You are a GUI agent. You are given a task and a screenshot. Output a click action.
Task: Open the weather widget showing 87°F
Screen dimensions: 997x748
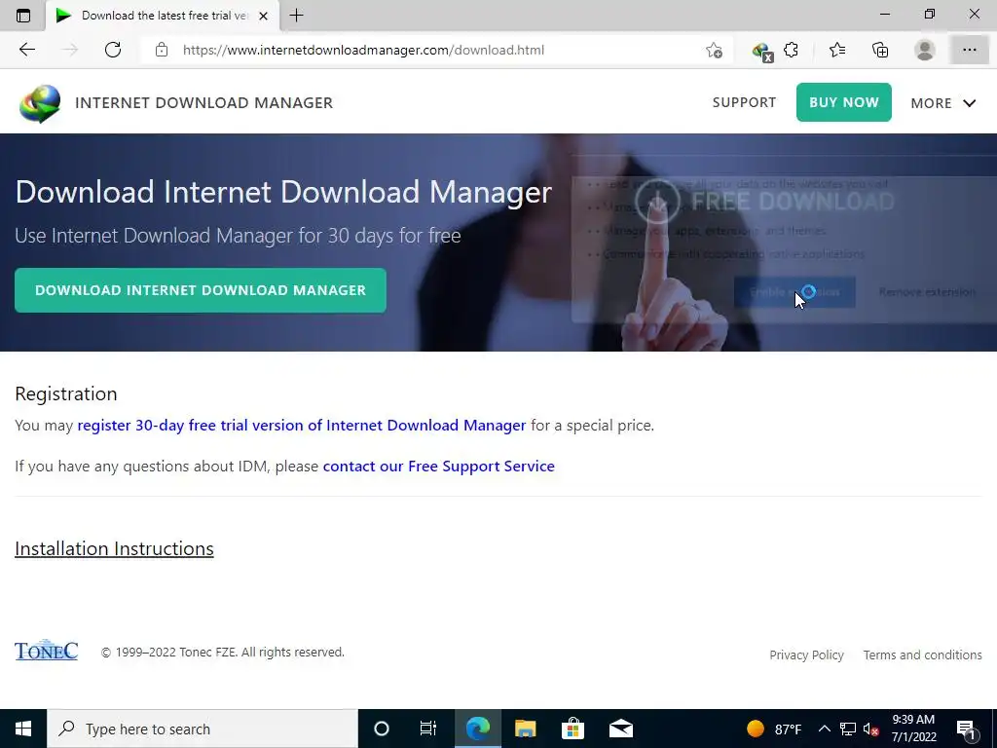[774, 729]
